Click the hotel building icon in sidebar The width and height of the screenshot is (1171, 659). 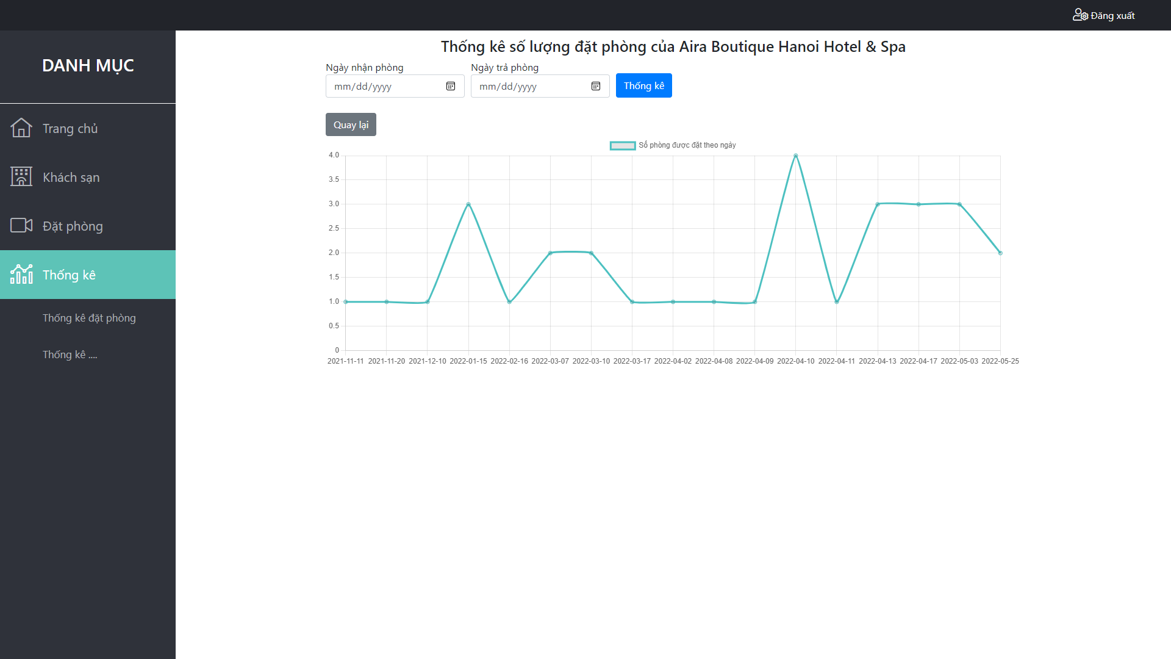(21, 177)
